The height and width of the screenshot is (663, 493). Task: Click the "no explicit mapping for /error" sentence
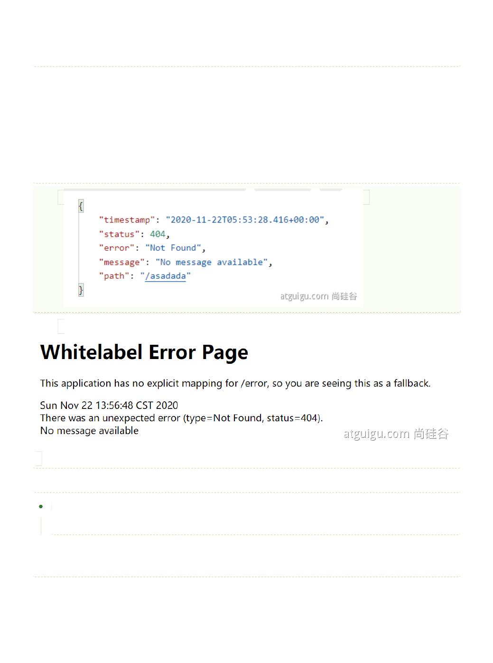[x=235, y=383]
